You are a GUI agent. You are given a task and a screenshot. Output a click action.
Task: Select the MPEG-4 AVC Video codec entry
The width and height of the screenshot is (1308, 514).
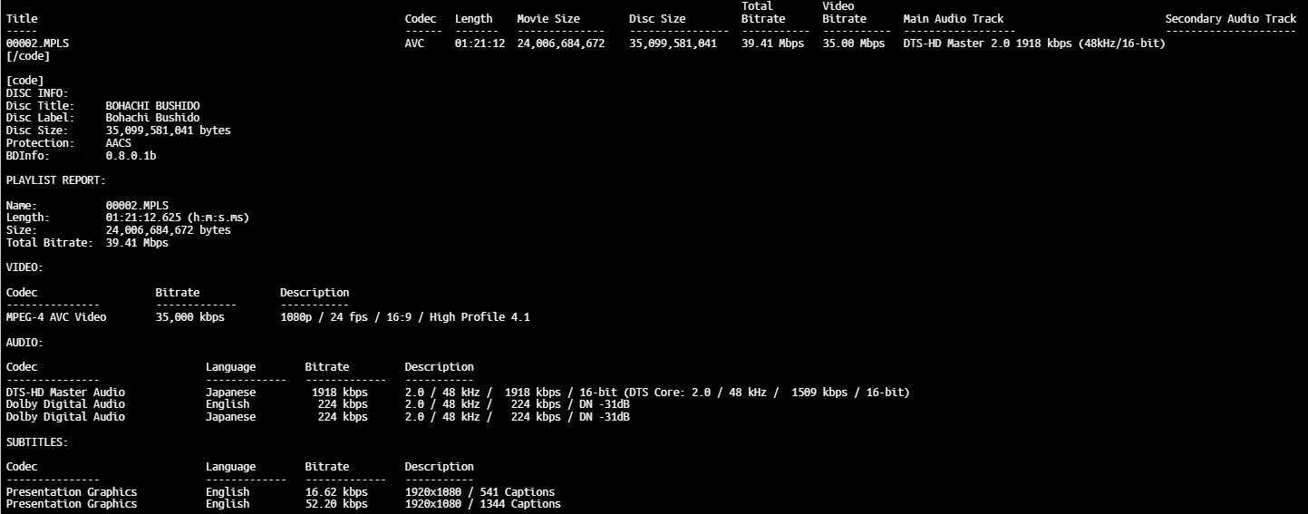pos(56,317)
